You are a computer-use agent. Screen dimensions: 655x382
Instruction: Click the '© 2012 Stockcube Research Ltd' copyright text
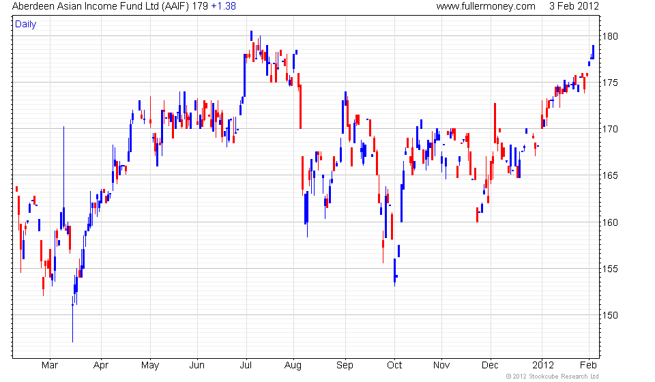(x=553, y=377)
